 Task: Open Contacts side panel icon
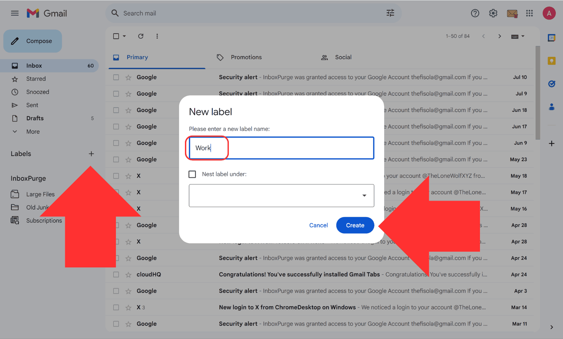click(x=551, y=107)
